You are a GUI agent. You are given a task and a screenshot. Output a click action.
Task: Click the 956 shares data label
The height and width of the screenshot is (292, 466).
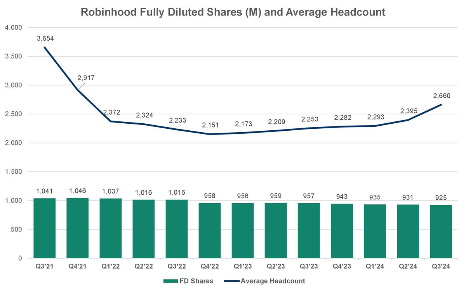[x=243, y=195]
